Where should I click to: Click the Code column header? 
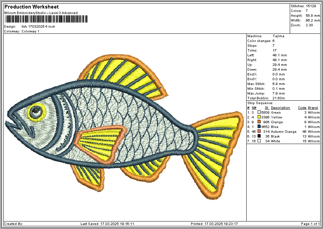tap(302, 108)
